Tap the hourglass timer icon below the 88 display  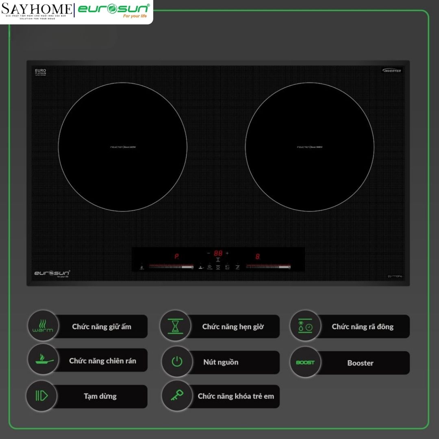click(x=218, y=260)
